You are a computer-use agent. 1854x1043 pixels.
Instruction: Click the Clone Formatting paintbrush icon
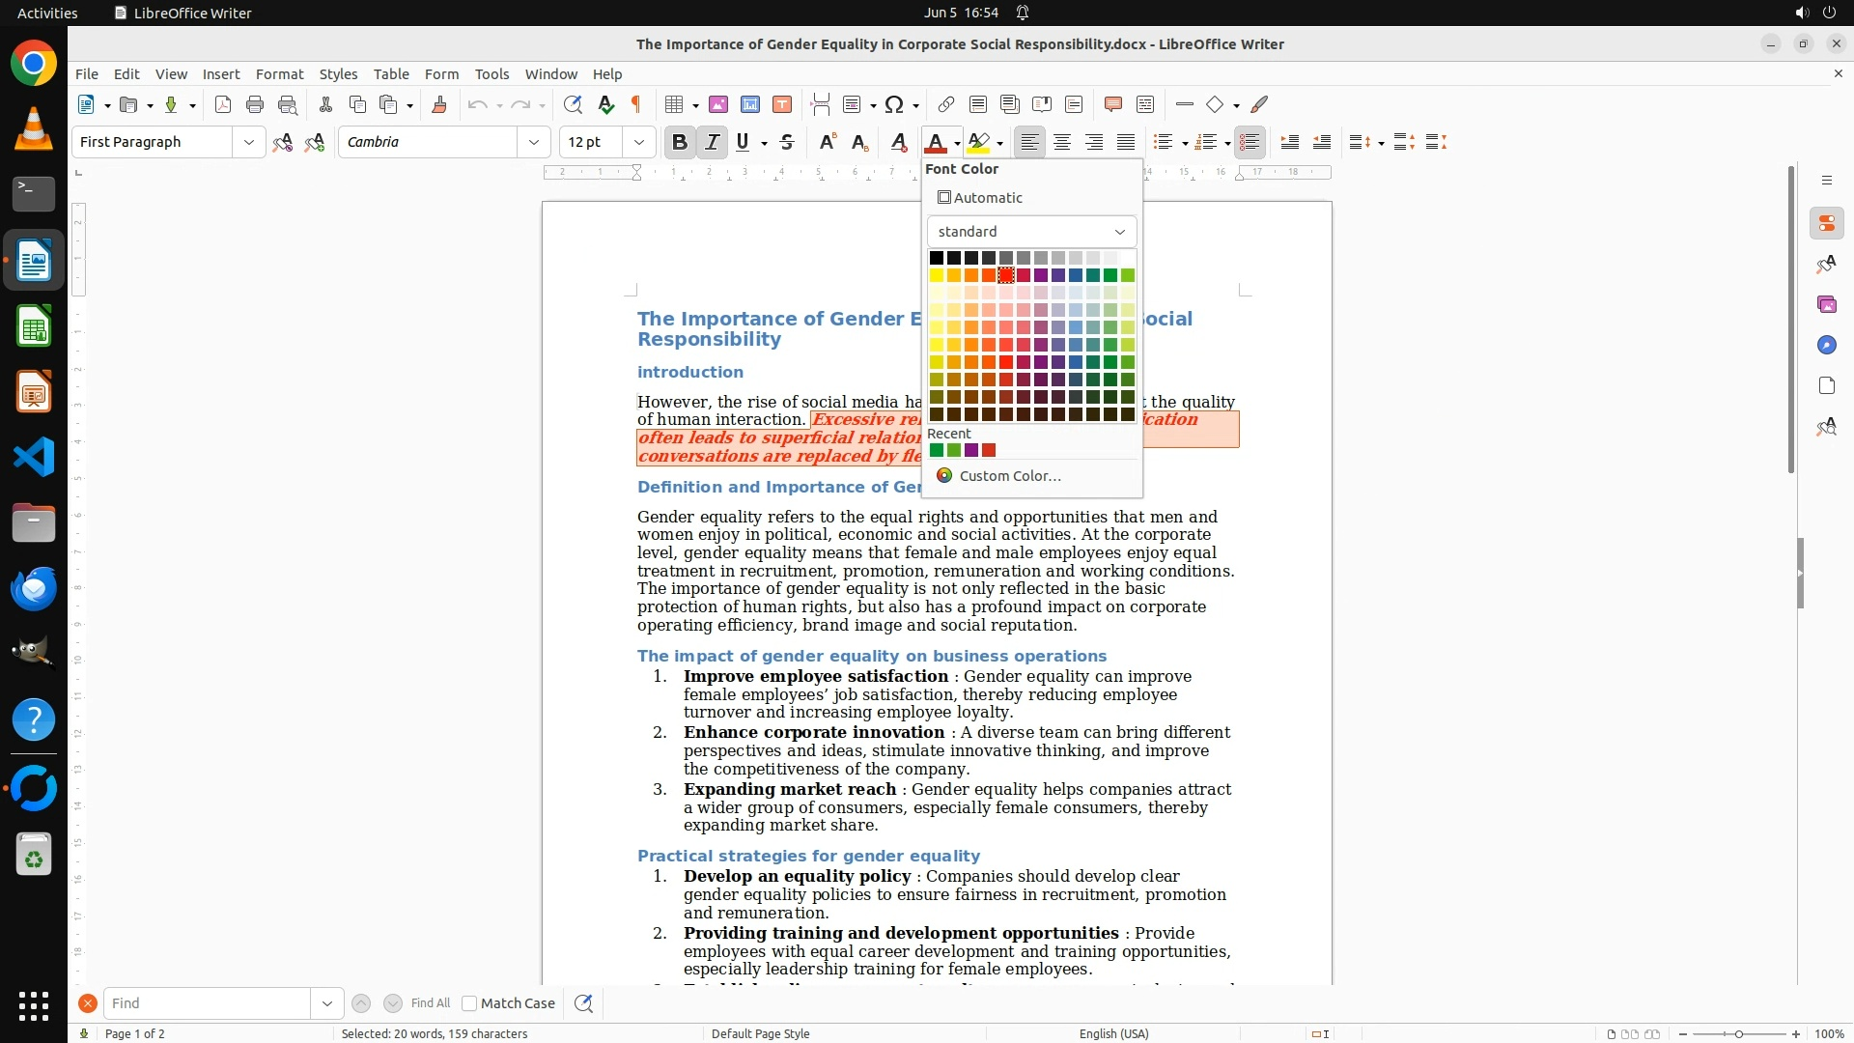pyautogui.click(x=439, y=104)
